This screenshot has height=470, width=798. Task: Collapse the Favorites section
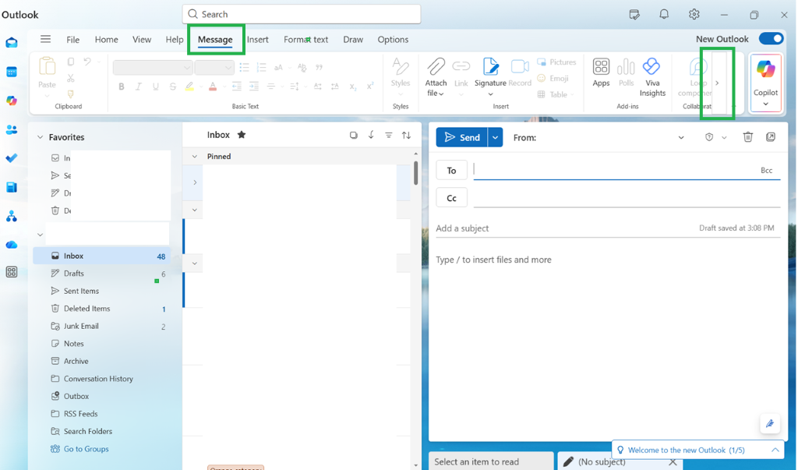coord(41,137)
